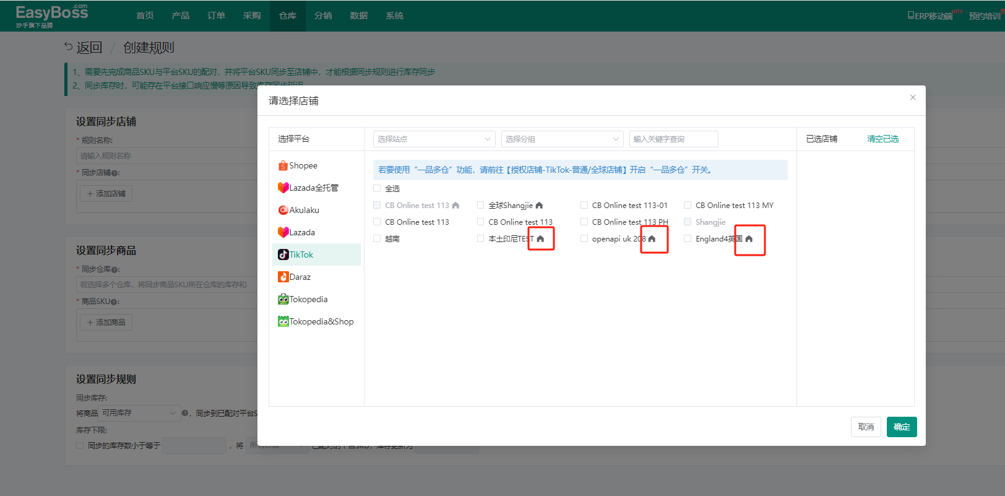Image resolution: width=1005 pixels, height=496 pixels.
Task: Click house icon next to 全球Shangjie
Action: pyautogui.click(x=539, y=205)
